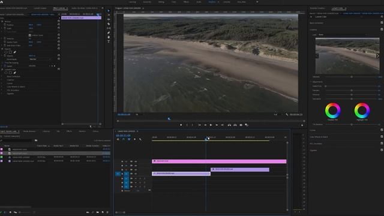The image size is (384, 216).
Task: Select the Selection tool in the toolbar
Action: [x=109, y=11]
